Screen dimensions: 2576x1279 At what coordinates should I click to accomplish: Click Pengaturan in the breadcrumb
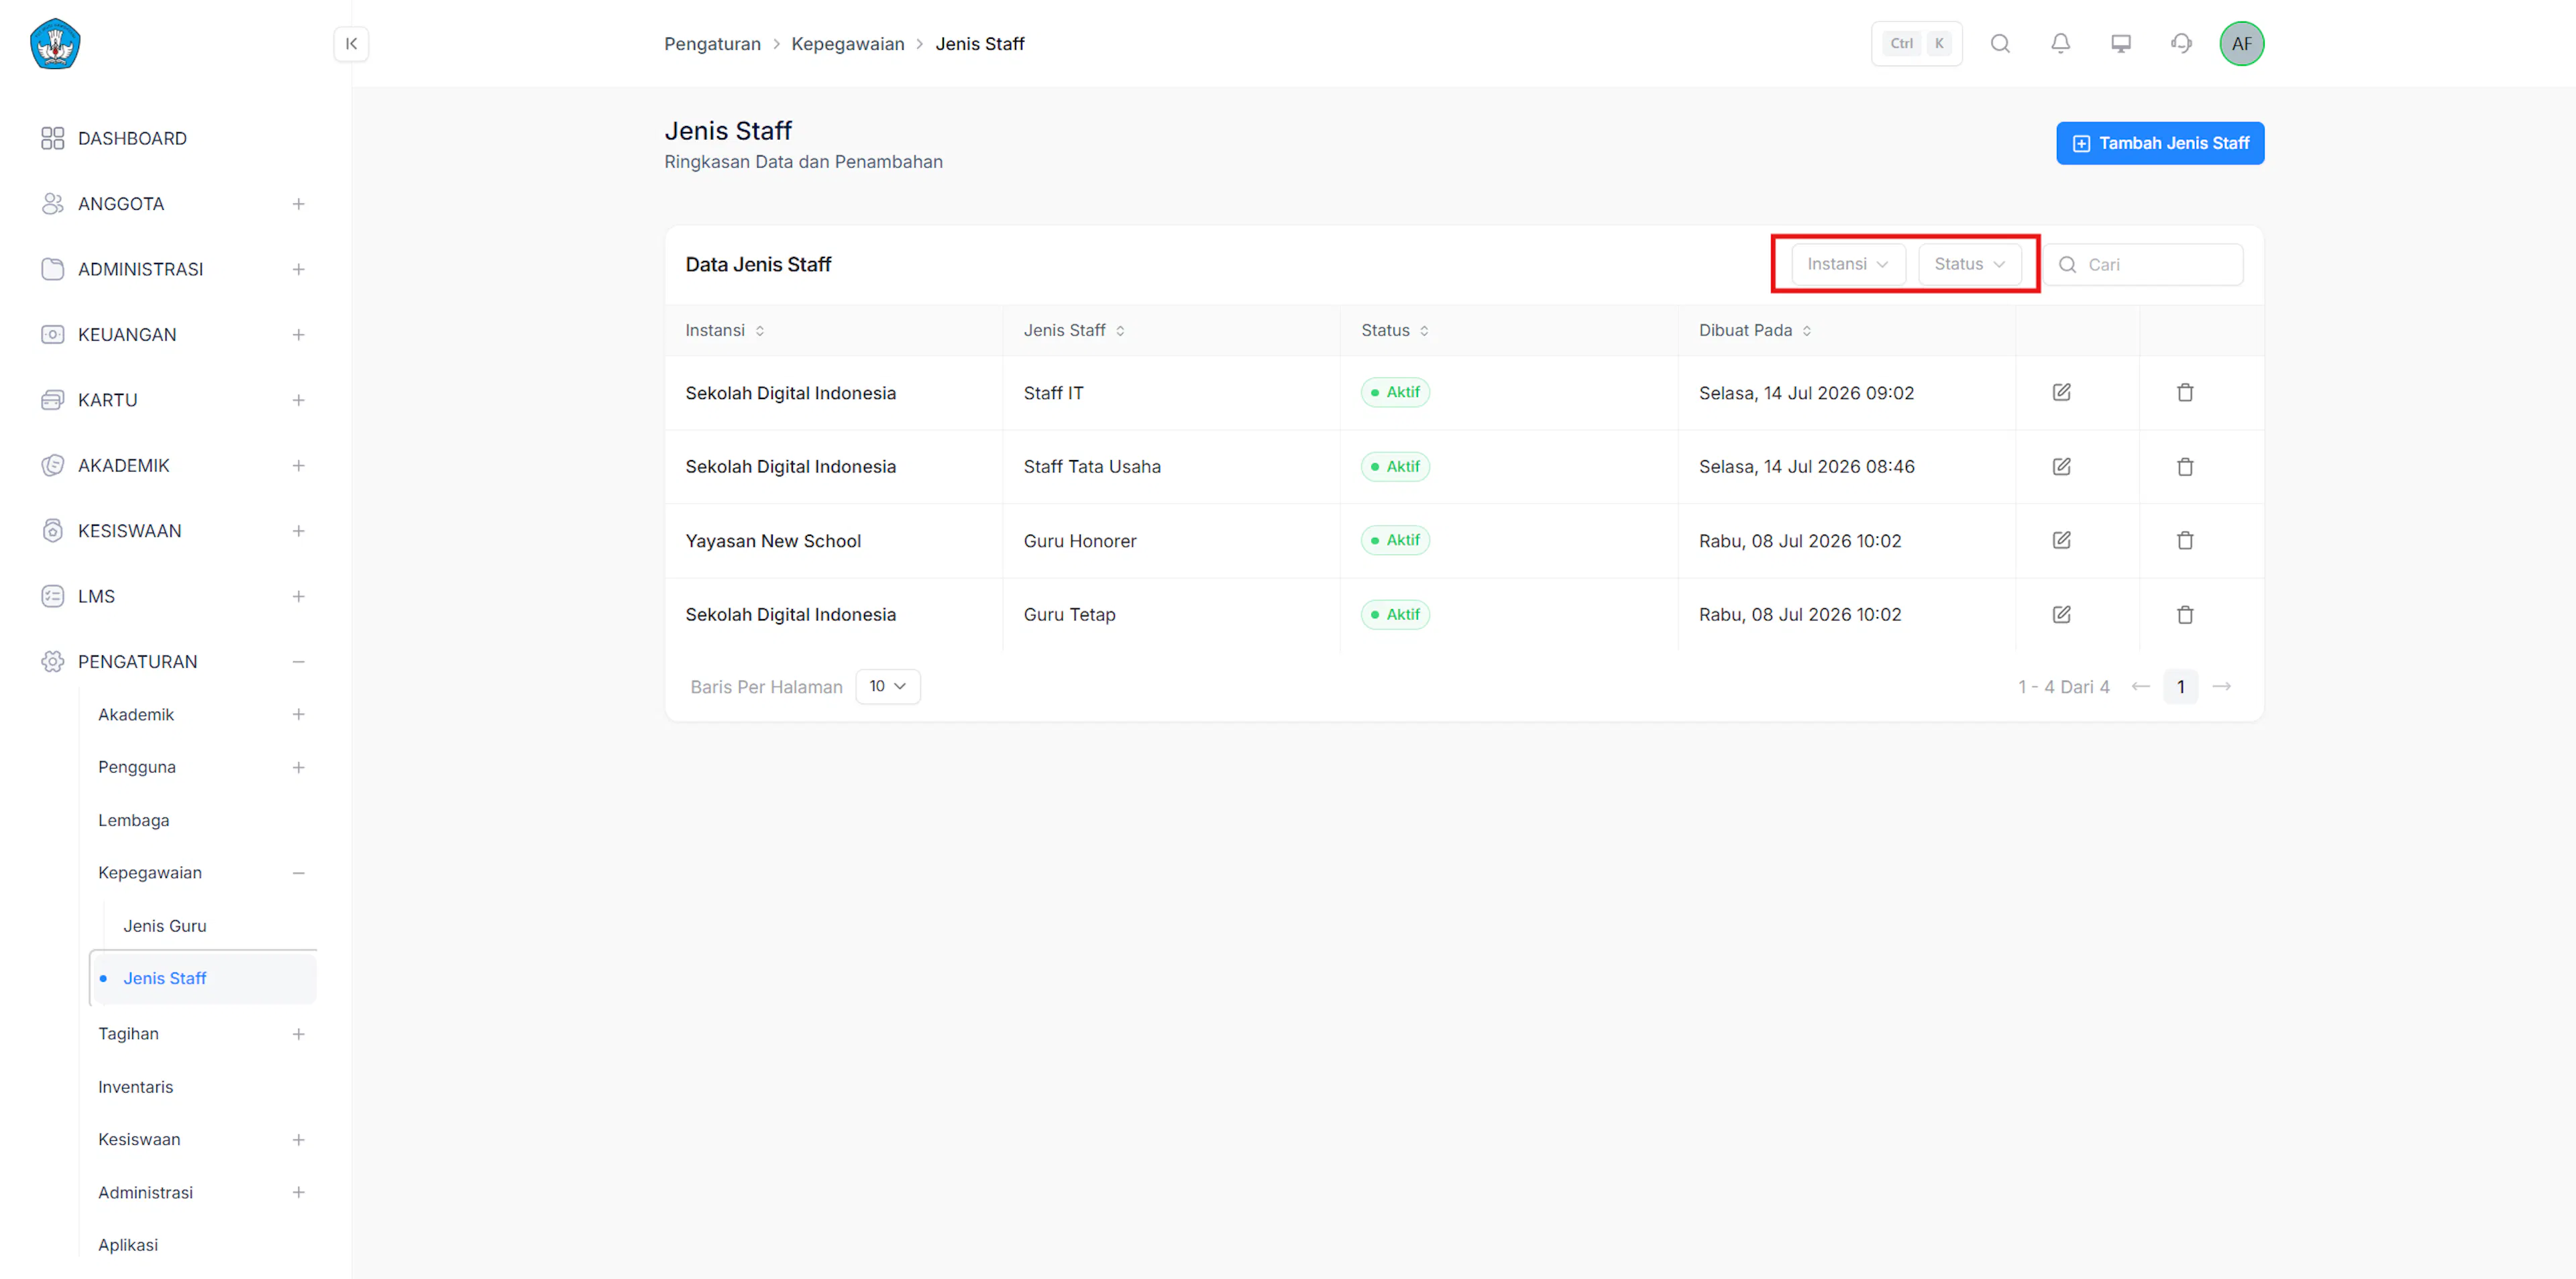[712, 43]
